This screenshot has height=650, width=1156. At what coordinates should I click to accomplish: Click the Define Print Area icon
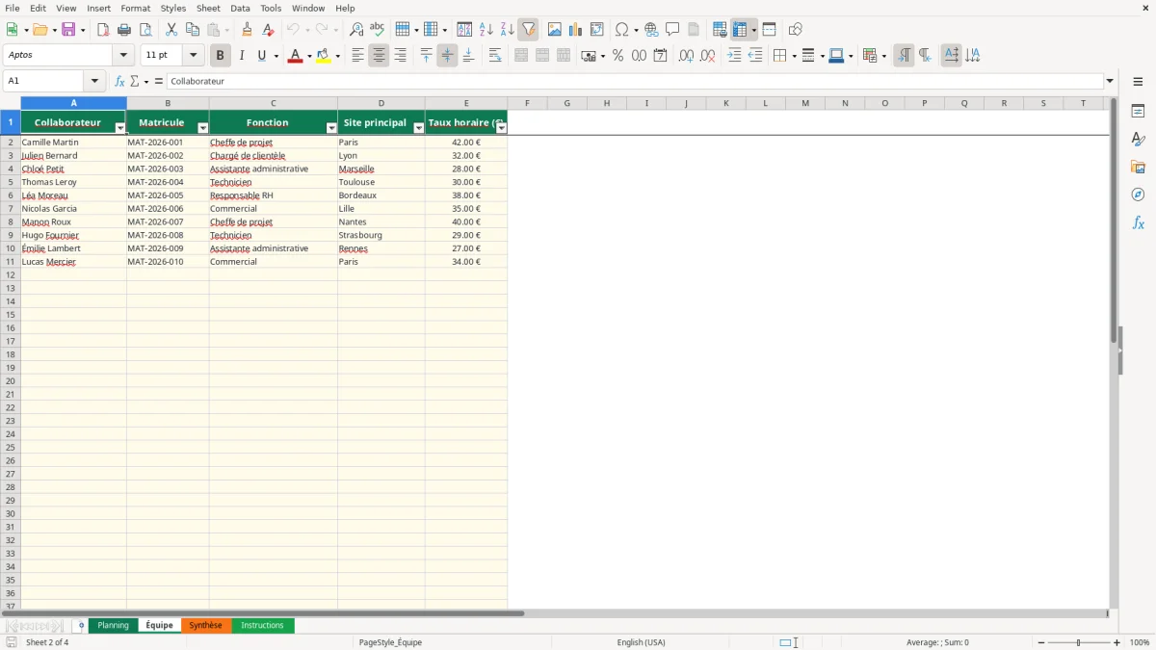[x=720, y=30]
